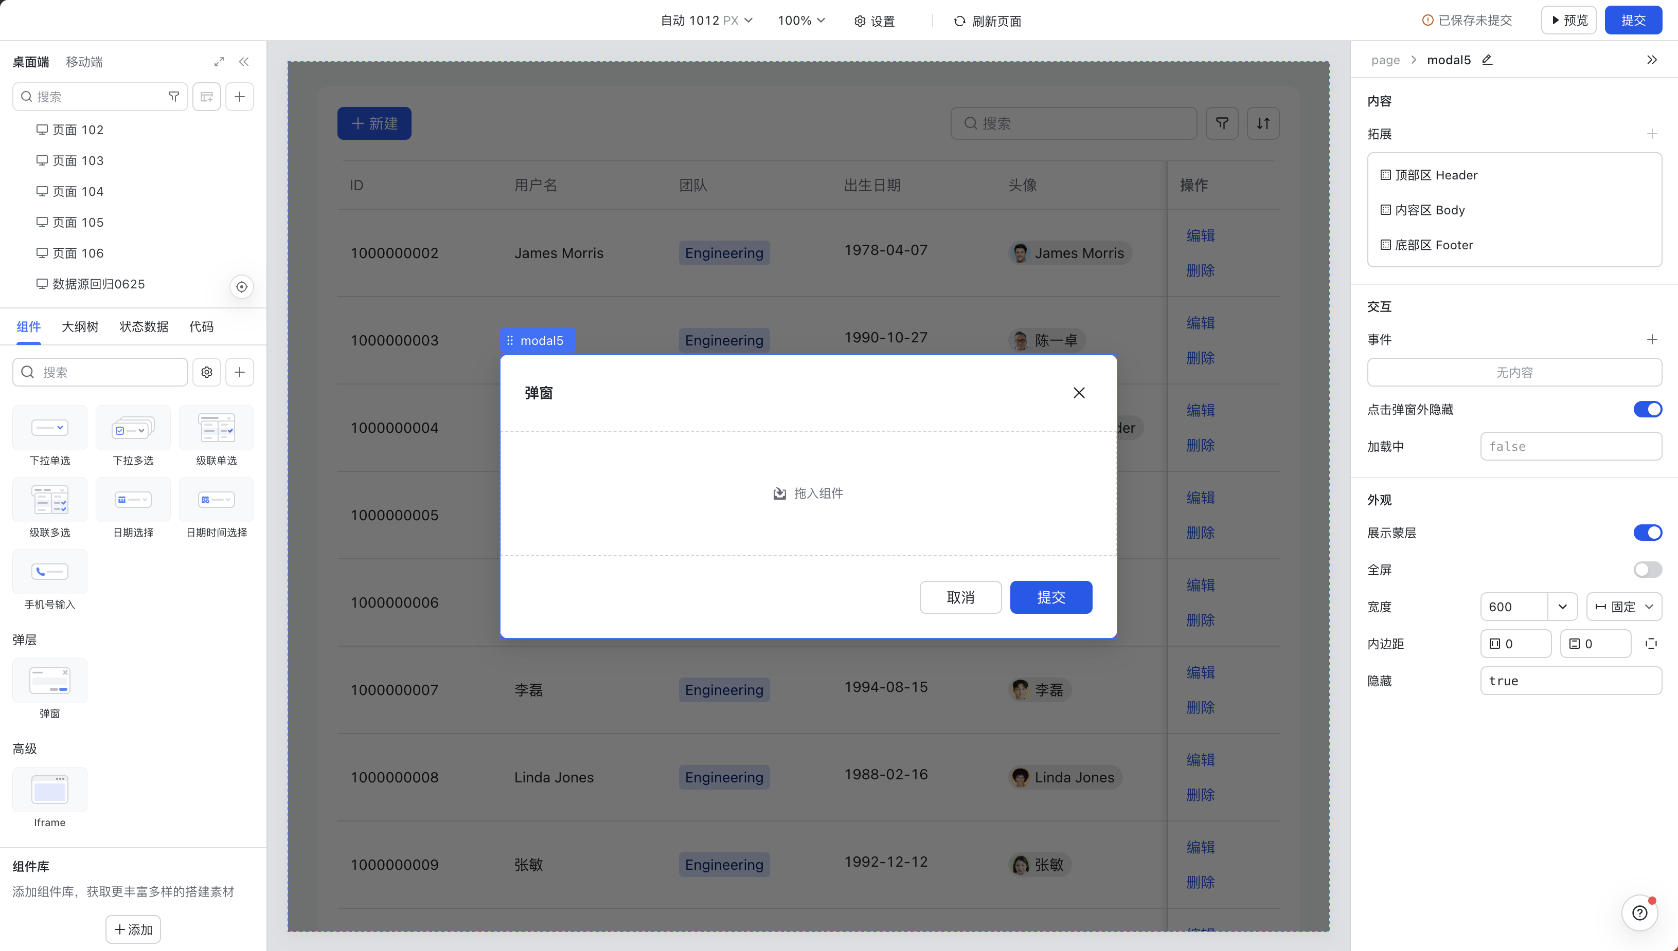
Task: Add a 拓展 slot with plus
Action: tap(1652, 134)
